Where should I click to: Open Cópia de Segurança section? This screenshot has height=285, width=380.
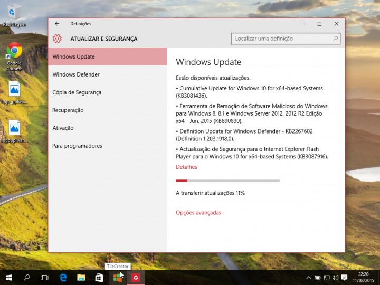tap(107, 92)
